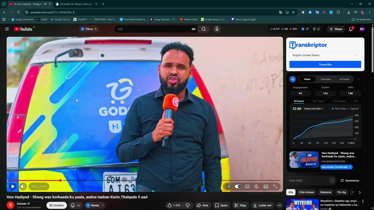Click the vidIQ trophy icon in the header

tap(314, 29)
